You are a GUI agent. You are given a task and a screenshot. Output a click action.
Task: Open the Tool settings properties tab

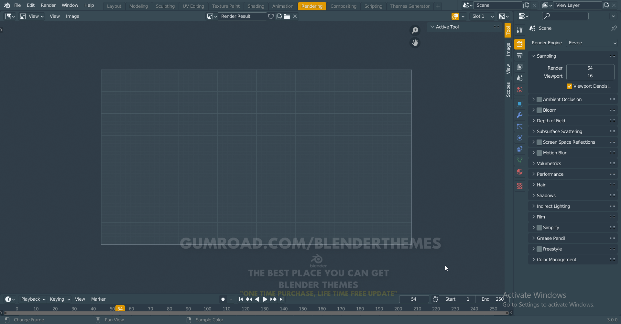click(x=520, y=30)
